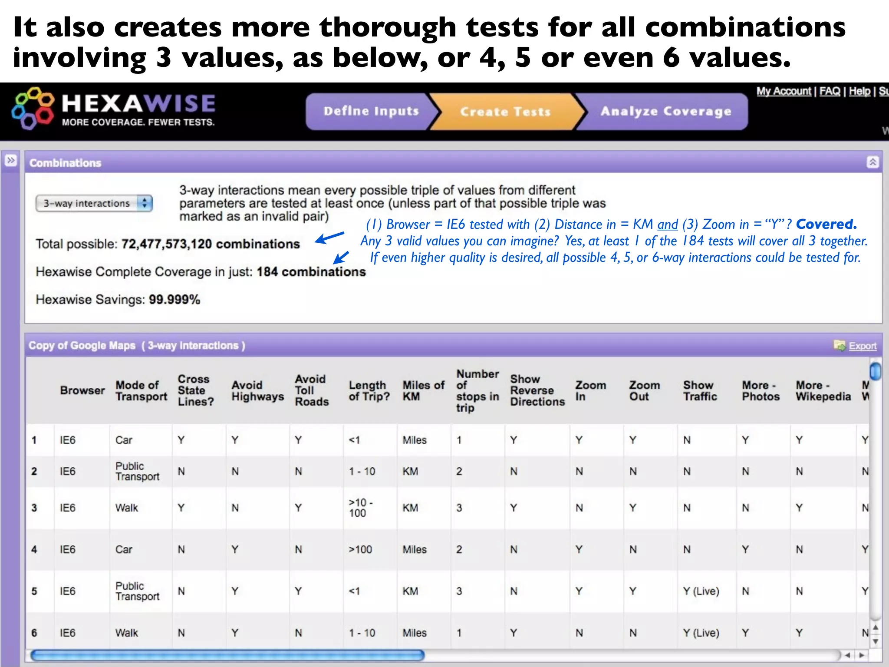Click the Hexawise hexagon logo

point(33,109)
